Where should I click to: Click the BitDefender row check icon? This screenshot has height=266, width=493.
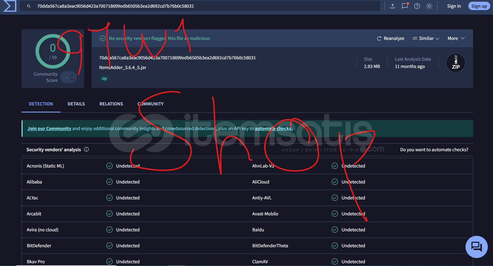tap(110, 246)
